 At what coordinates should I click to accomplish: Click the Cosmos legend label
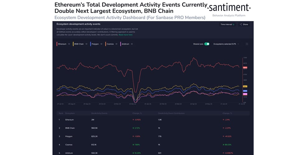coord(110,44)
